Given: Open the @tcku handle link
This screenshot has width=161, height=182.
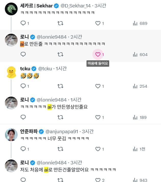Looking at the screenshot, I should click(45, 69).
